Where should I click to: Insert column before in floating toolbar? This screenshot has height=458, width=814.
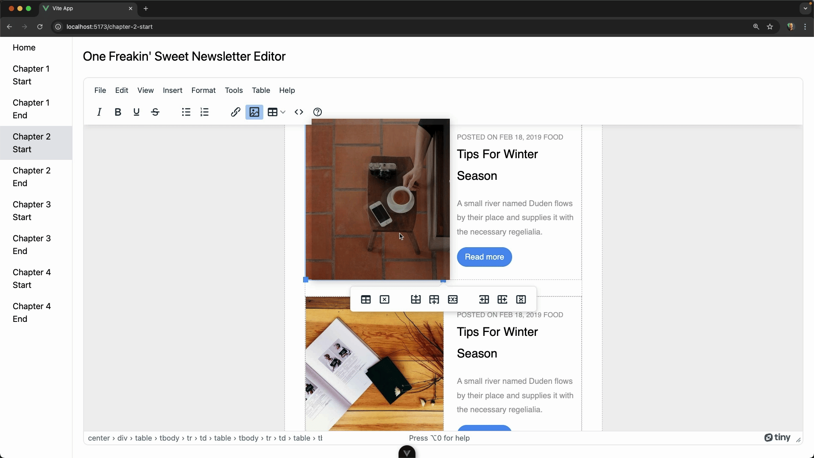tap(484, 299)
